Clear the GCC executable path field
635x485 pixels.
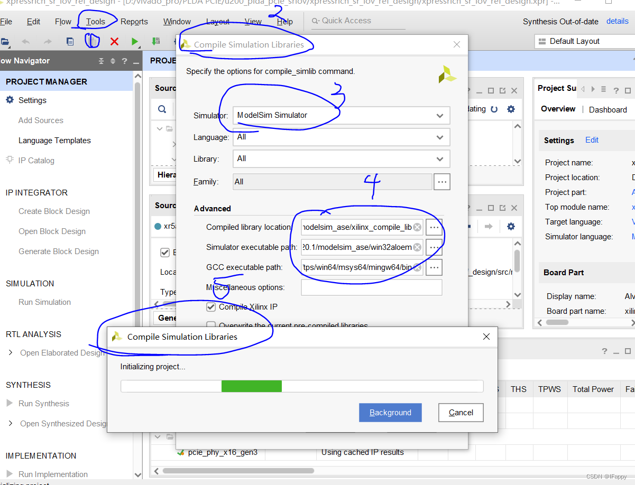click(418, 268)
